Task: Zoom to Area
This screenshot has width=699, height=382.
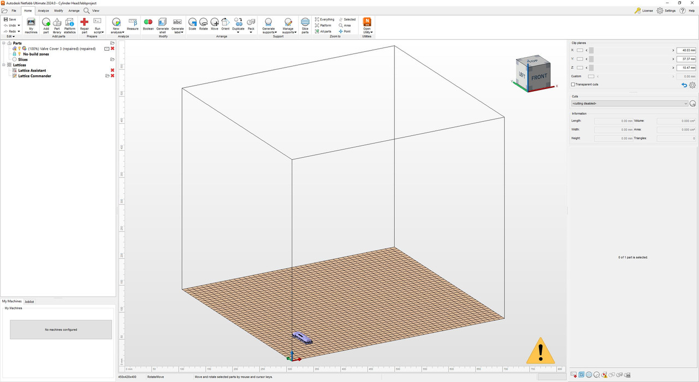Action: (345, 25)
